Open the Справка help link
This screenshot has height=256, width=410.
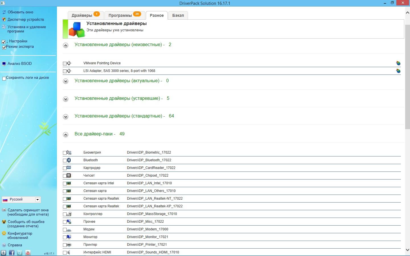click(15, 245)
